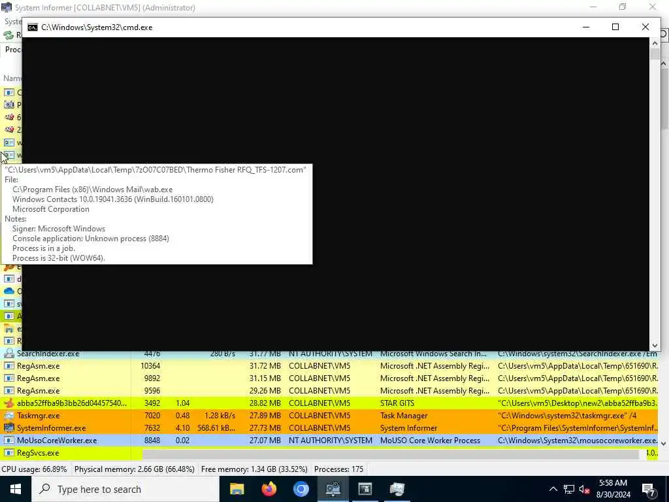Select the RegAsm.exe name with PID 9596
Screen dimensions: 669x502
point(38,391)
